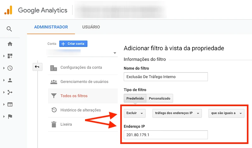The height and width of the screenshot is (148, 252).
Task: Expand the Audience section arrow
Action: 4,80
